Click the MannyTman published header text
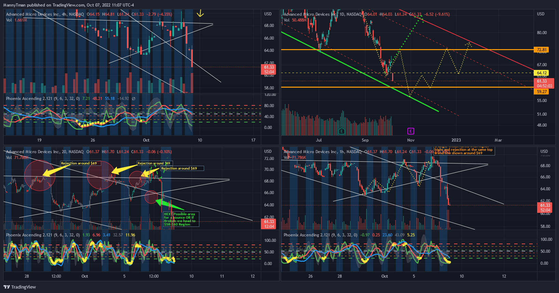Viewport: 559px width, 293px height. (x=68, y=5)
